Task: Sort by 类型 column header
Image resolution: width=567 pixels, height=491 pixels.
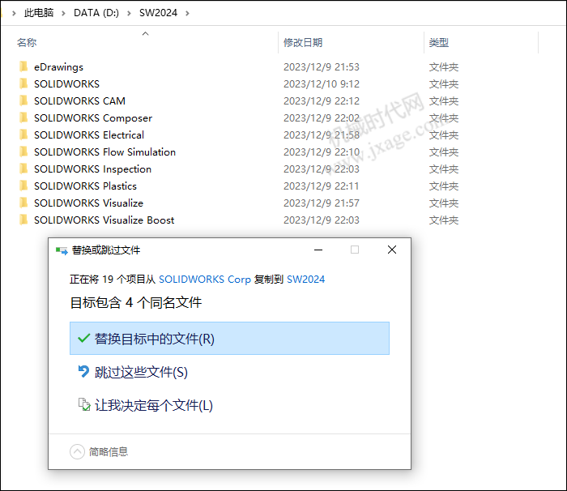Action: coord(439,43)
